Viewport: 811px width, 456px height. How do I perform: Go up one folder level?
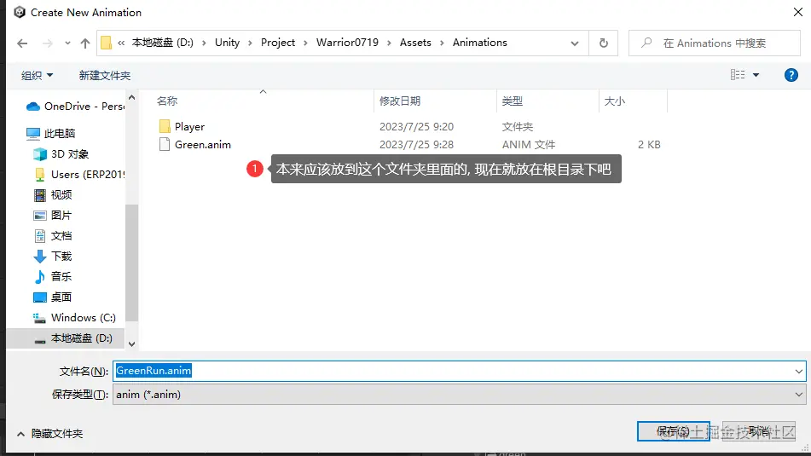tap(84, 43)
